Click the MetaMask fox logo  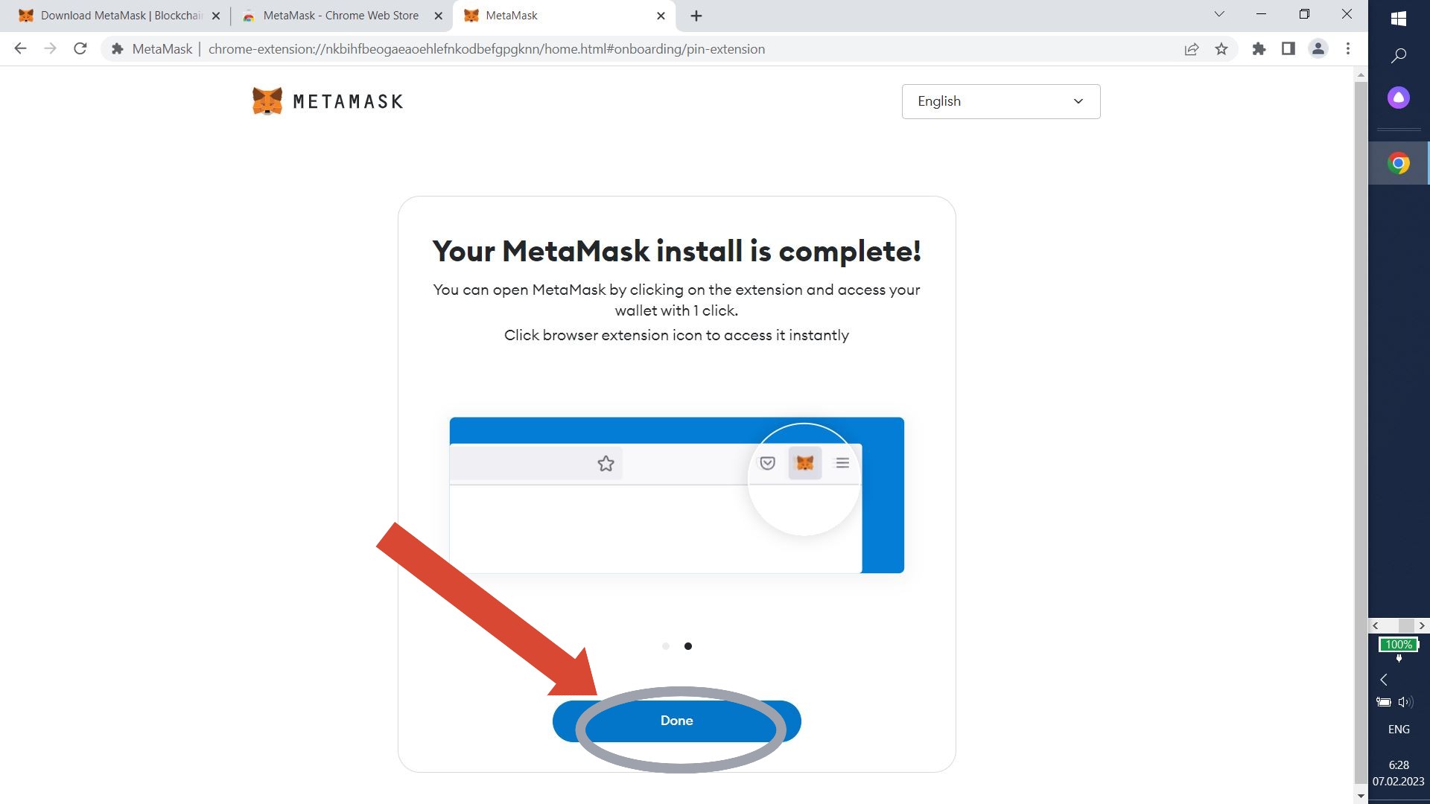pos(267,101)
